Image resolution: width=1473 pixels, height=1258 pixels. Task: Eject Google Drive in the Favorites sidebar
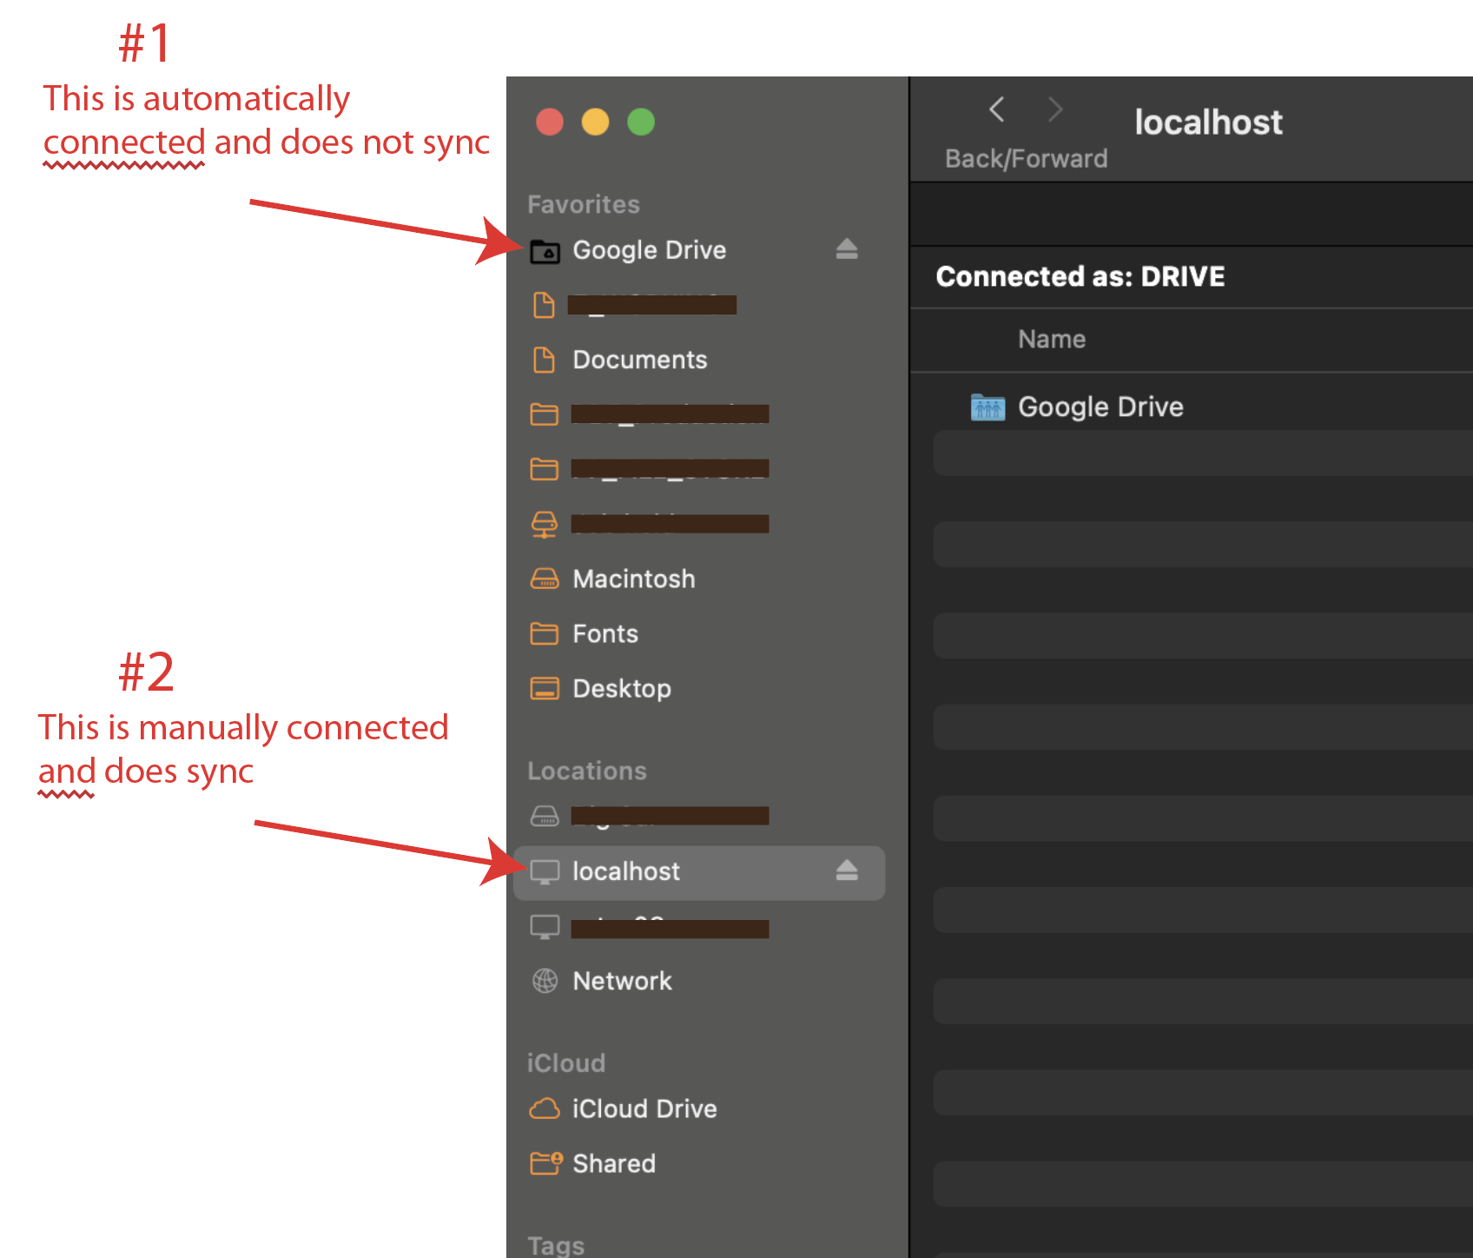coord(847,250)
